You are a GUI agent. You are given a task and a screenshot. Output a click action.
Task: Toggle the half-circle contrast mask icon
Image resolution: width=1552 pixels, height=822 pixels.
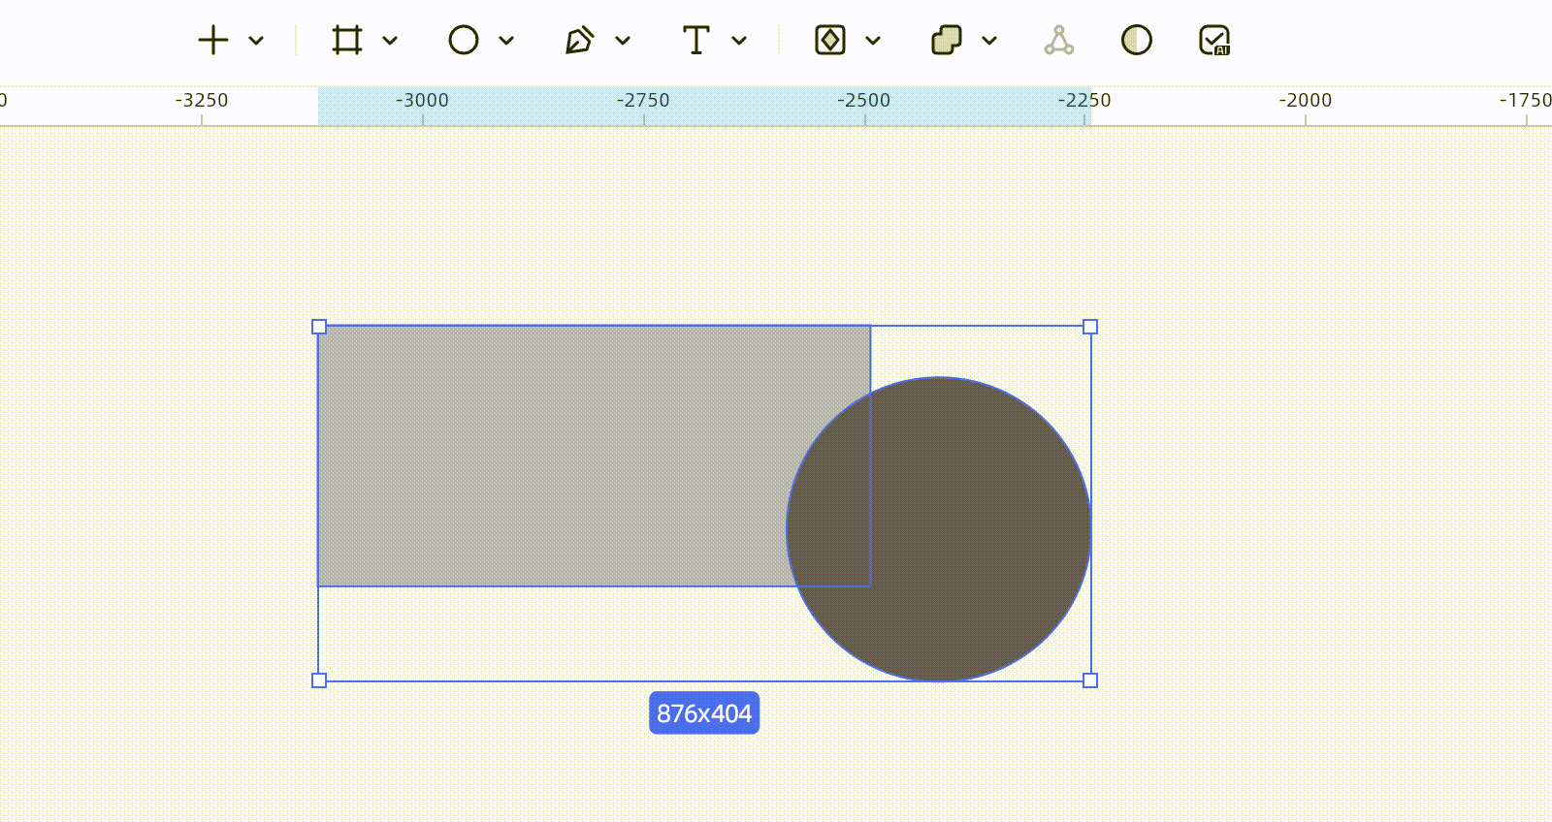click(1137, 40)
